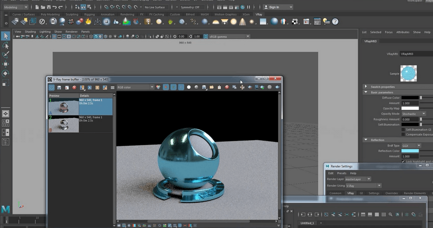The width and height of the screenshot is (433, 228).
Task: Click the A compare icon in frame buffer
Action: (x=89, y=87)
